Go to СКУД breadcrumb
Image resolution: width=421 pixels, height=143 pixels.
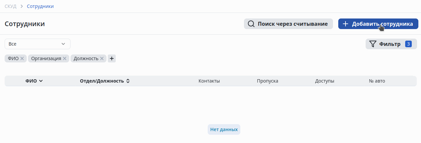pos(11,6)
